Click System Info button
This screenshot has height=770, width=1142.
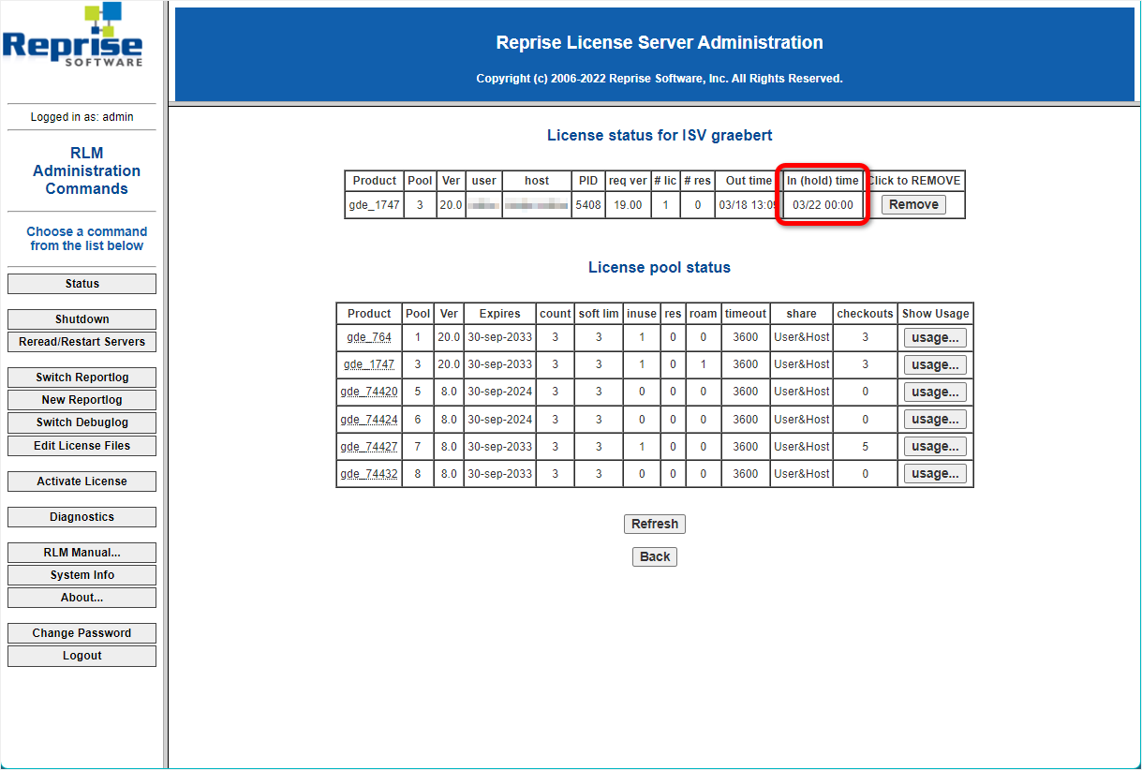tap(82, 575)
